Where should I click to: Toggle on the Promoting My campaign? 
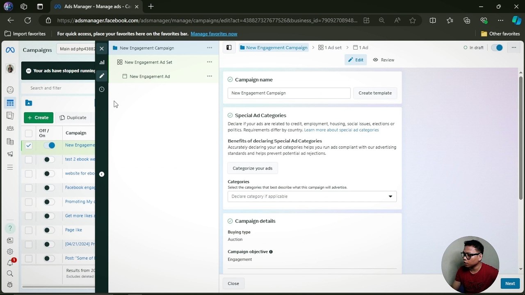click(49, 202)
